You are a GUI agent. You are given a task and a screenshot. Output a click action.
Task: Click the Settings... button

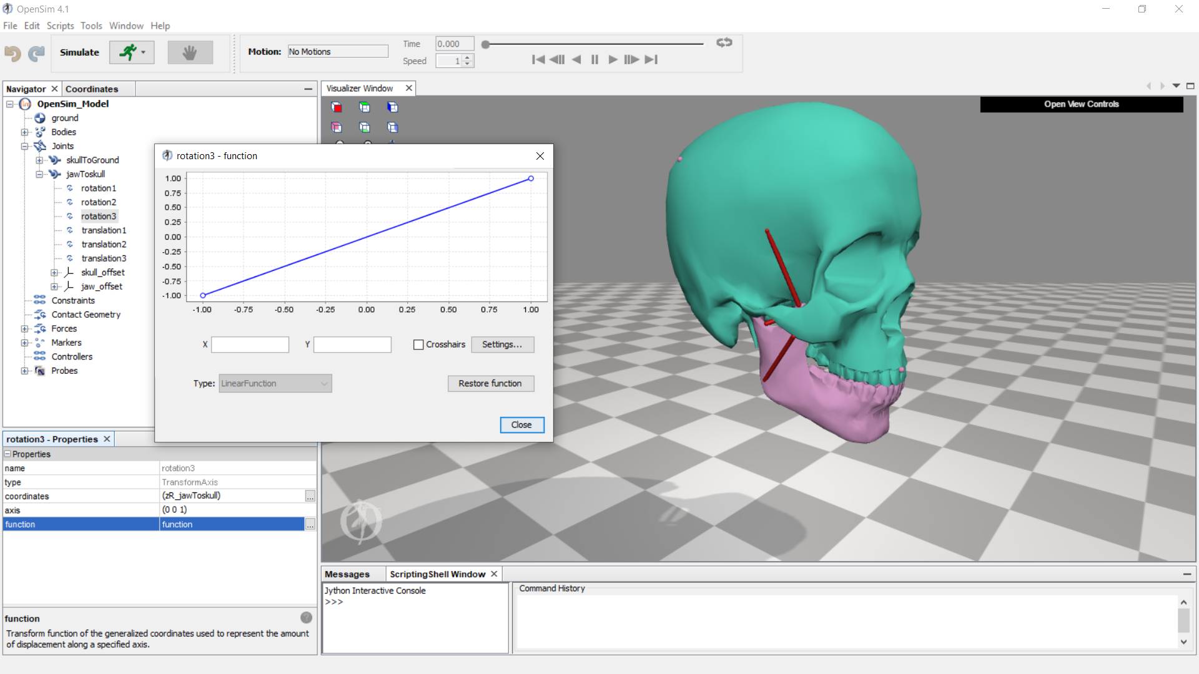click(502, 344)
